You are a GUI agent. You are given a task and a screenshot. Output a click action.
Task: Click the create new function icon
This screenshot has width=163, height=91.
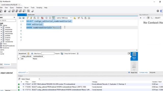24,11
